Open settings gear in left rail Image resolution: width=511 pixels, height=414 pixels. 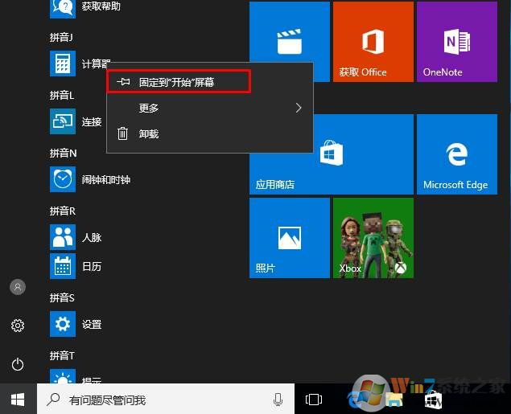tap(18, 325)
